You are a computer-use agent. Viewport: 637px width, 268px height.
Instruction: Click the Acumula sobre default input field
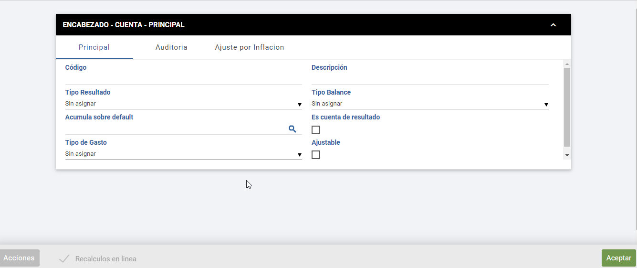[174, 129]
